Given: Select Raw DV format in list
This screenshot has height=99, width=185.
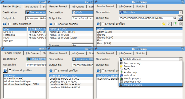Looking at the screenshot, I should 15,41.
